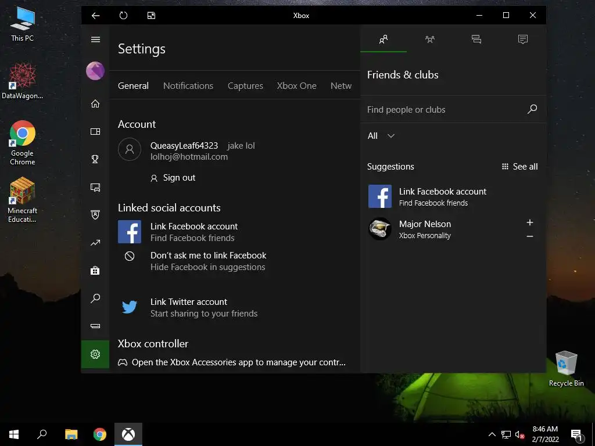Show hidden system tray icons

[492, 434]
